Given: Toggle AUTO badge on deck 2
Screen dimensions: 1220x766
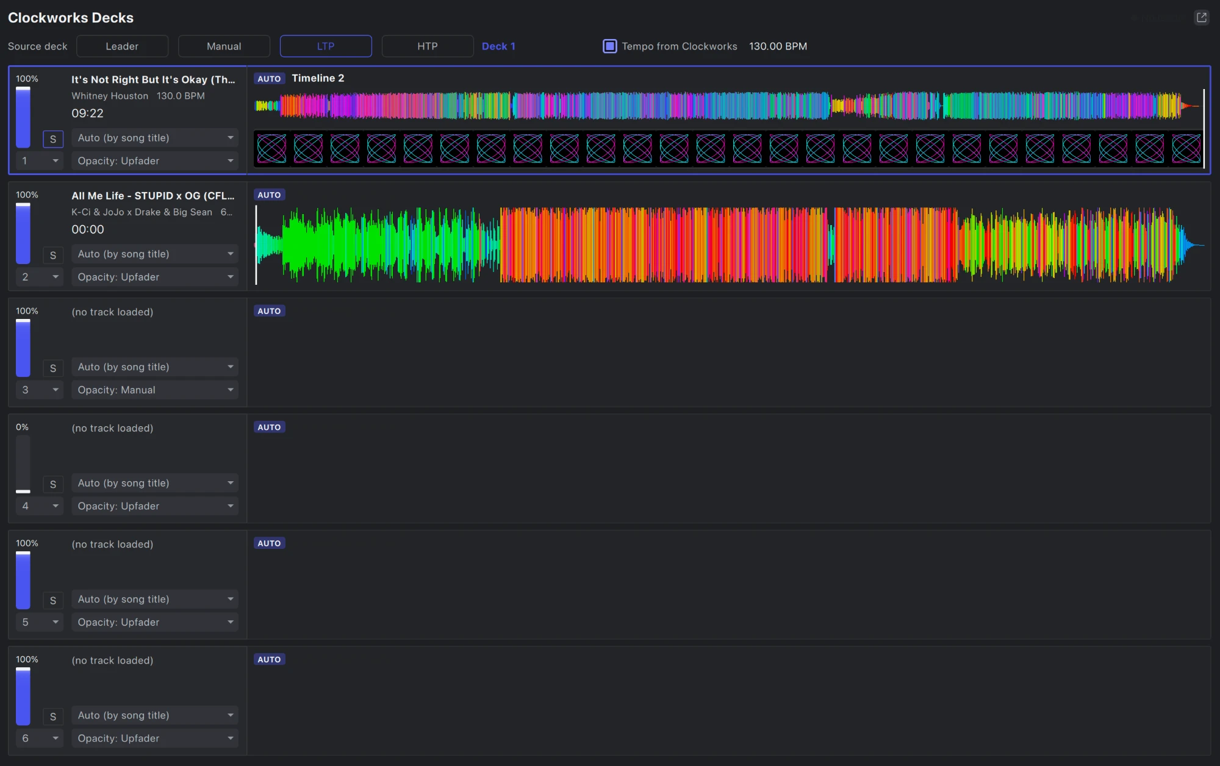Looking at the screenshot, I should [269, 195].
